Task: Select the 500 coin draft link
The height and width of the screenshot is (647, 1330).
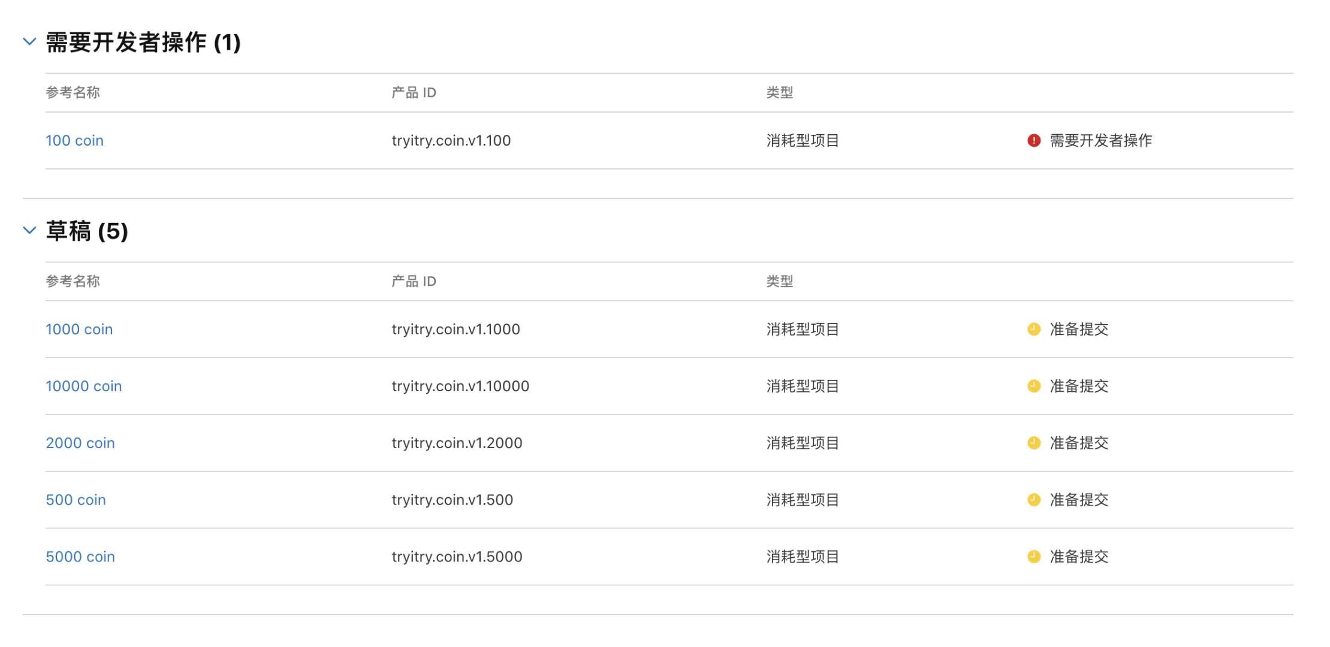Action: [x=76, y=500]
